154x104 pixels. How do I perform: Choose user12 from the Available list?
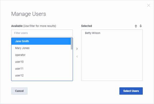pos(41,76)
